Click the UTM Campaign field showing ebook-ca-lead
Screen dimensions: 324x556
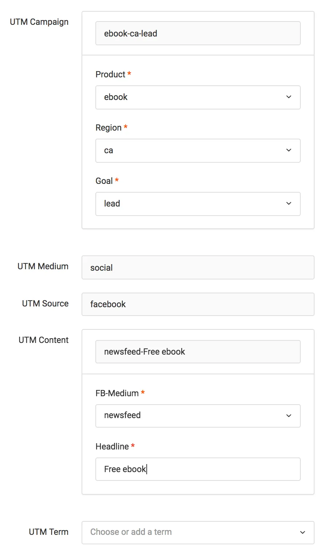tap(198, 33)
